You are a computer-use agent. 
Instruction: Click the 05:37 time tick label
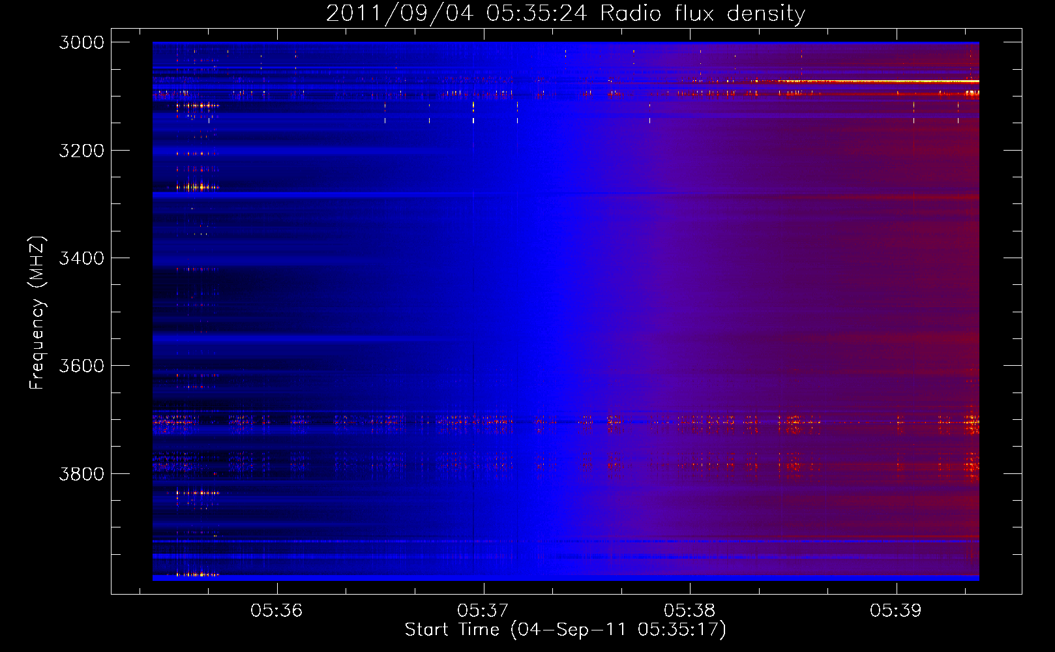[483, 610]
